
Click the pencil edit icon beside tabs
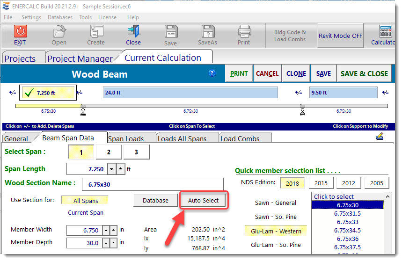click(380, 137)
